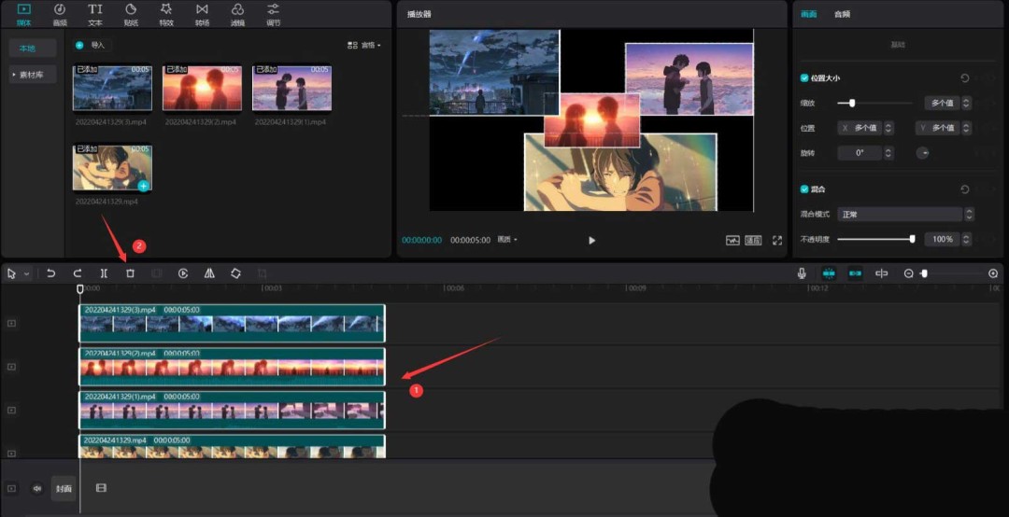Screen dimensions: 1009x517
Task: Click the delete (trash) icon in timeline toolbar
Action: (x=131, y=273)
